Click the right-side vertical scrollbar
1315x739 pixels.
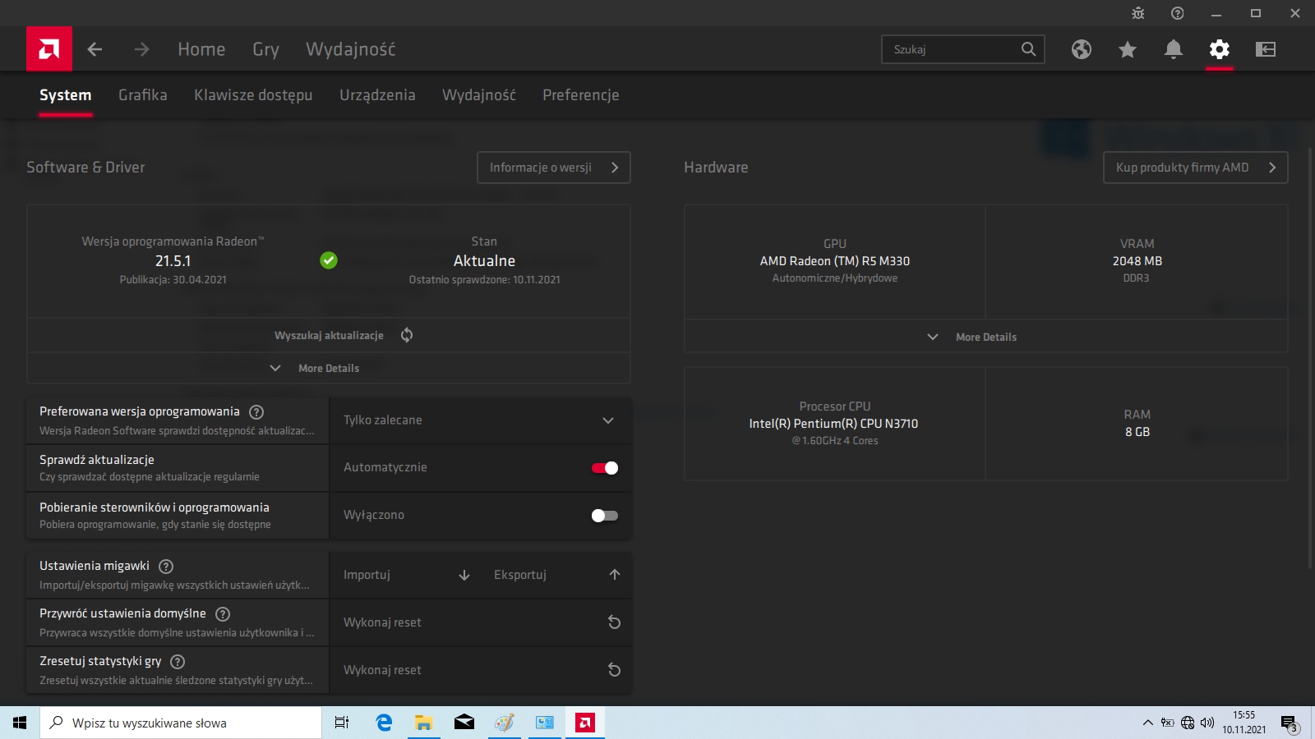1310,357
